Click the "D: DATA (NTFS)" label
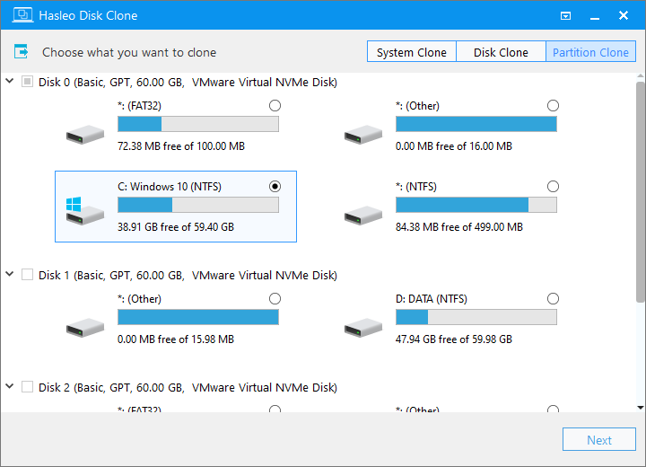The image size is (646, 467). coord(432,299)
